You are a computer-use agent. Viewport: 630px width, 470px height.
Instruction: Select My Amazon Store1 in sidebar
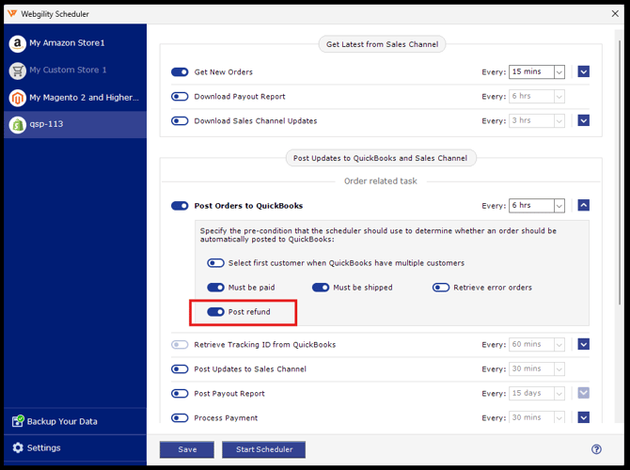point(68,43)
